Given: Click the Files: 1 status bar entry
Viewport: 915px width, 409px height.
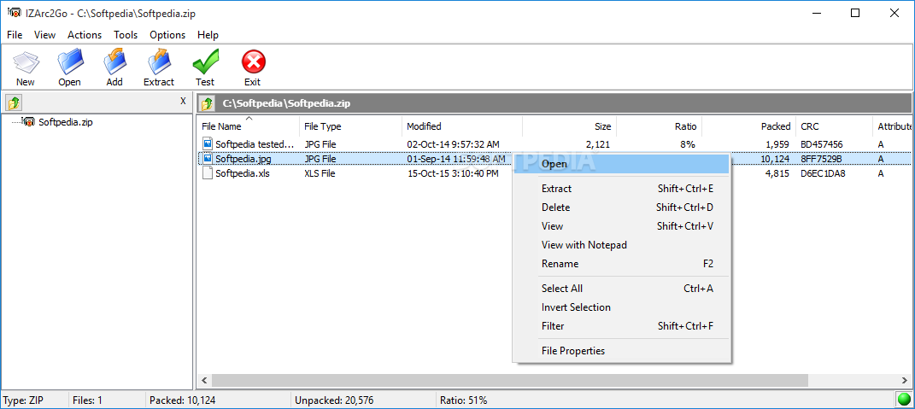Looking at the screenshot, I should [x=87, y=400].
